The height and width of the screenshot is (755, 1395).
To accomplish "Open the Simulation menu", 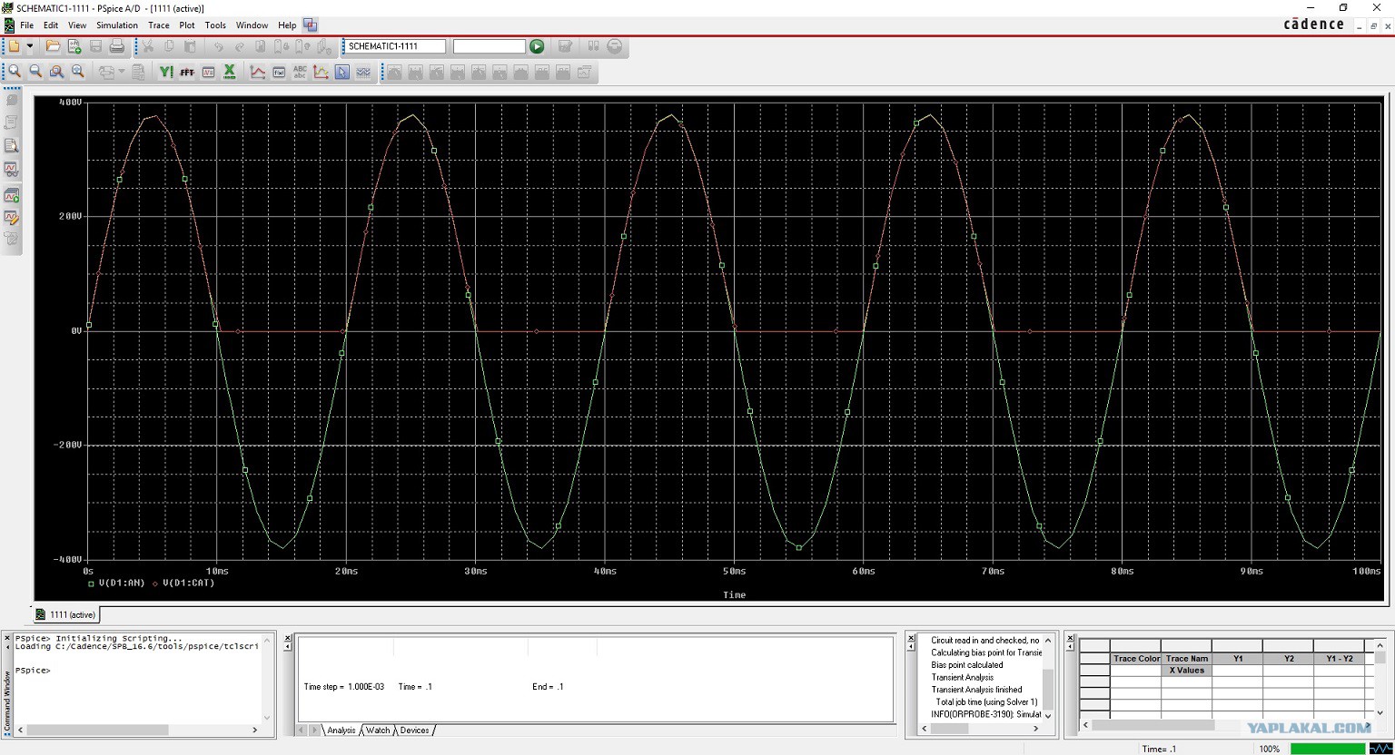I will click(117, 25).
